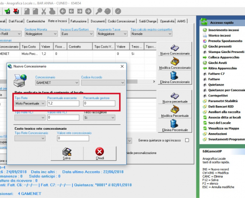Click the Nuova percentuale icon button

(x=175, y=97)
